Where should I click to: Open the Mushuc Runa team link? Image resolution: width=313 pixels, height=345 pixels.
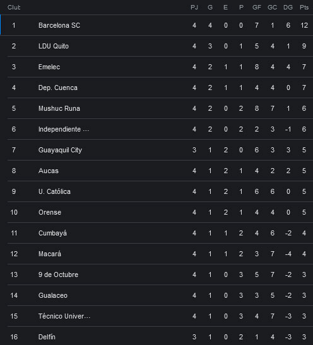click(x=59, y=108)
